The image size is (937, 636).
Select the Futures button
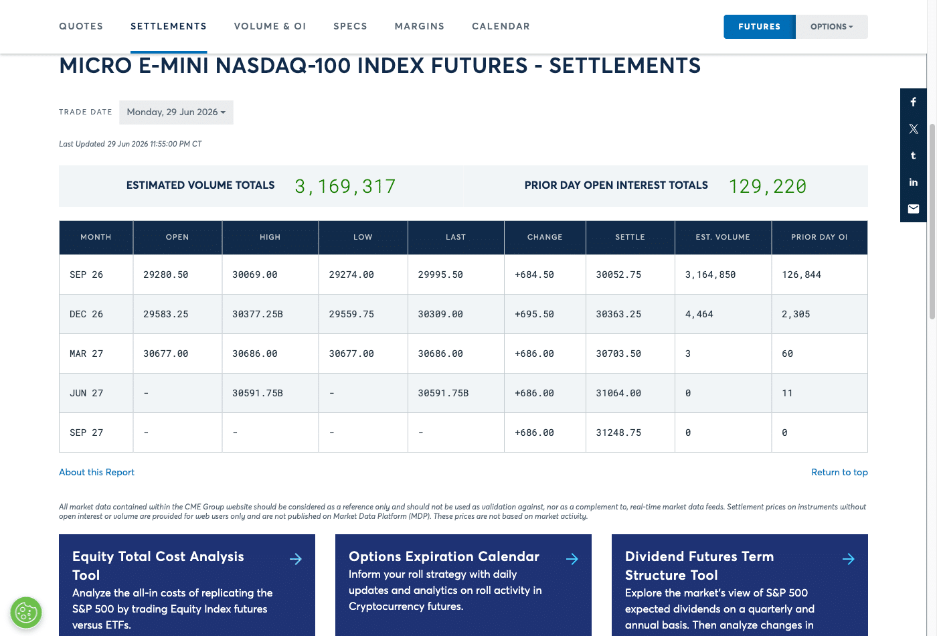tap(760, 27)
